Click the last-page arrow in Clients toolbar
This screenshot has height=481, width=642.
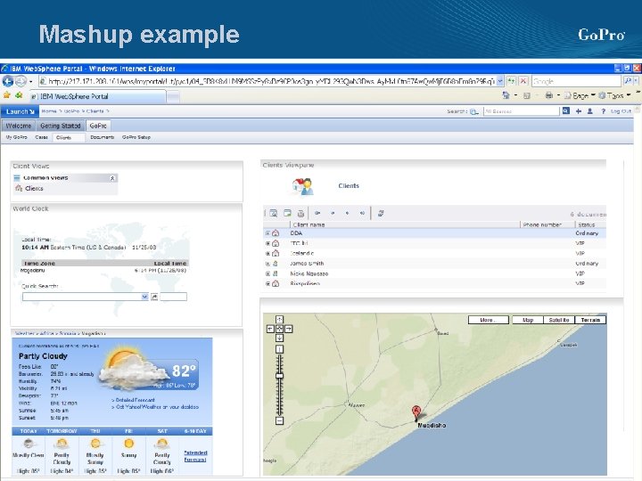[x=362, y=213]
